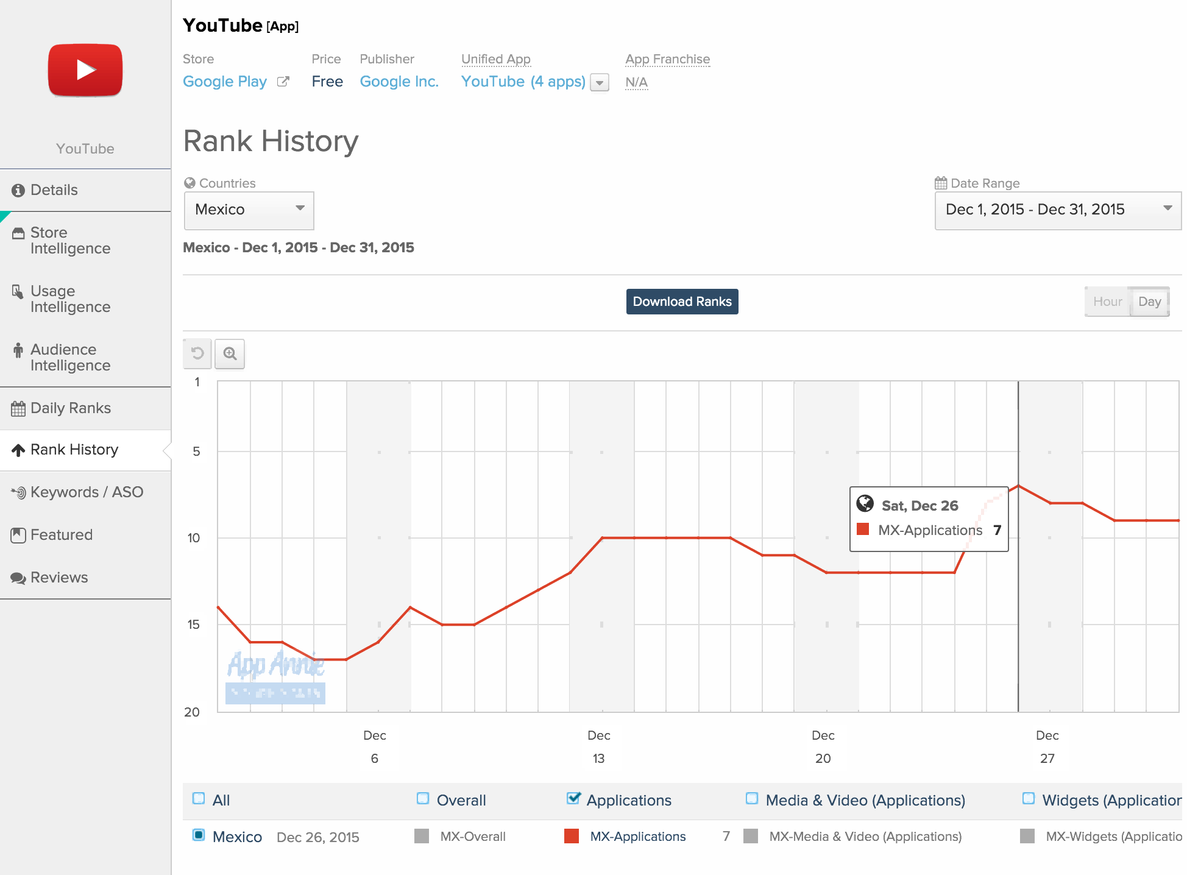Uncheck the Applications checkbox

573,799
